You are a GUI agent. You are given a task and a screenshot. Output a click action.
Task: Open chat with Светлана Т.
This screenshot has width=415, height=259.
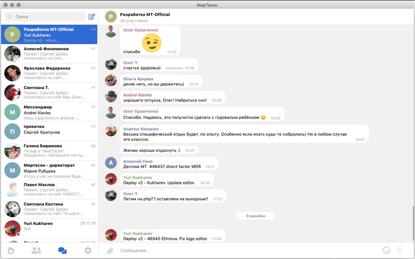point(49,93)
